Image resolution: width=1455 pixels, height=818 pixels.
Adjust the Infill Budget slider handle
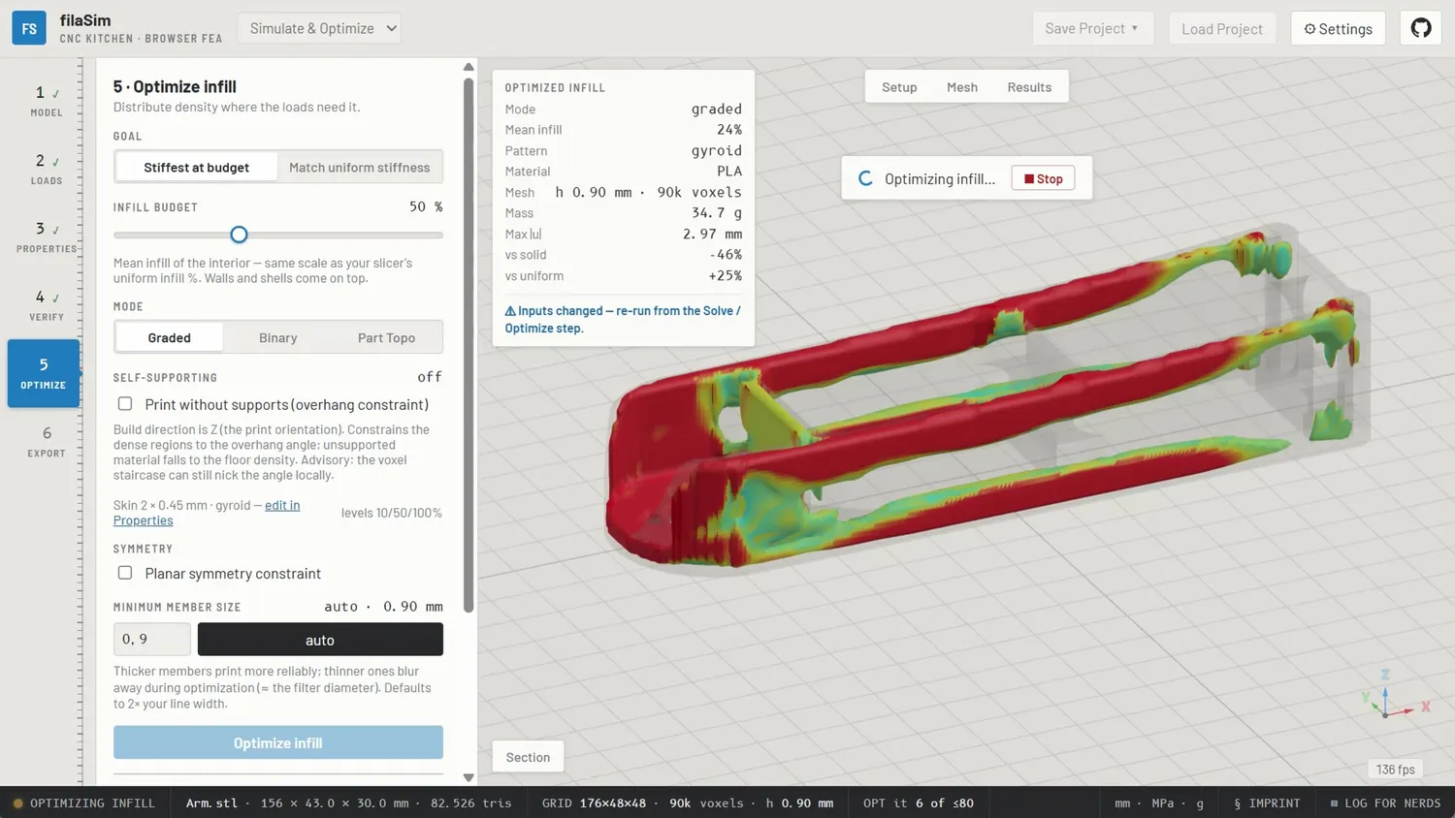pos(239,235)
